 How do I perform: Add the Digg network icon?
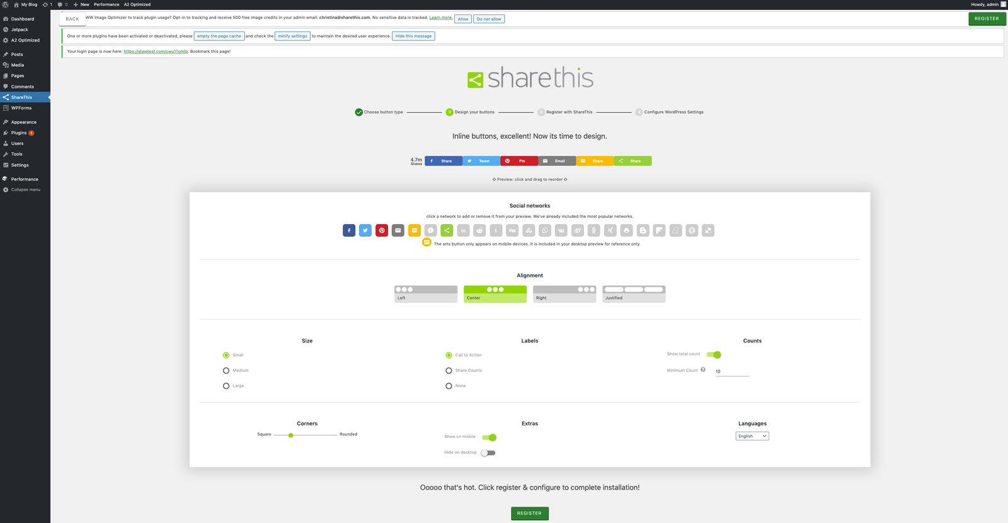(512, 230)
